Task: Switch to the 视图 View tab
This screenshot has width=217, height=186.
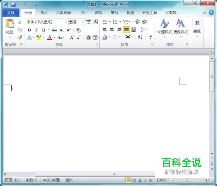Action: pyautogui.click(x=130, y=13)
